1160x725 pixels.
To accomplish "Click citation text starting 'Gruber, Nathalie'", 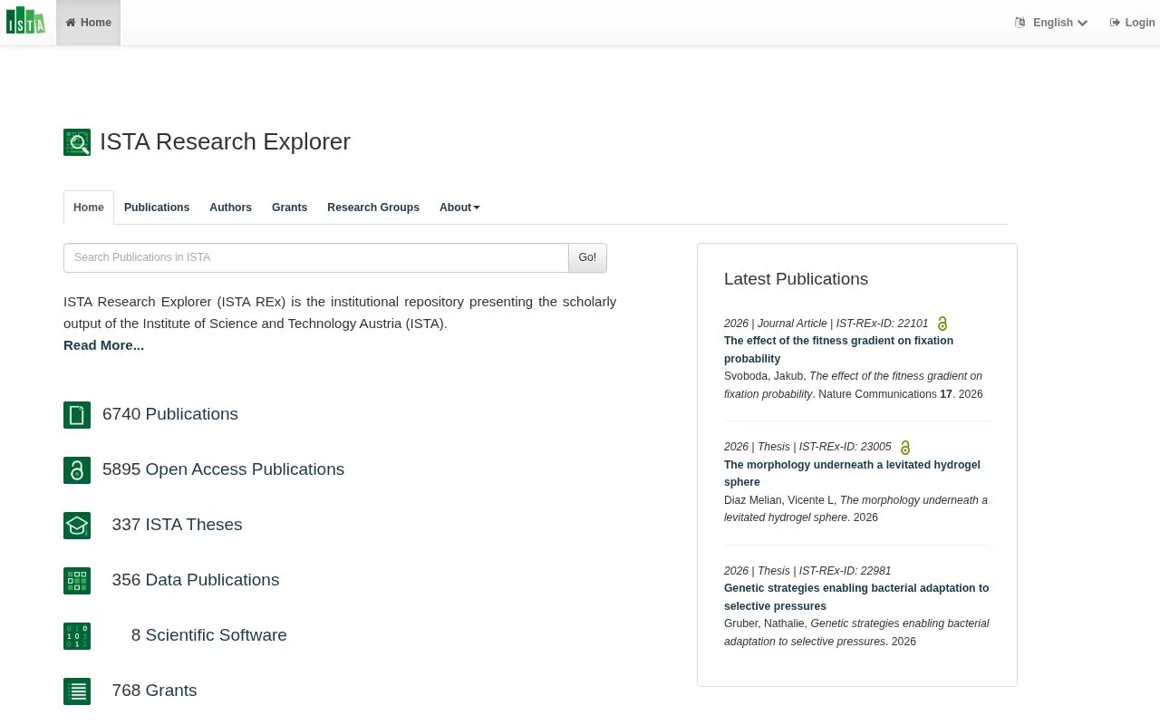I will (856, 633).
